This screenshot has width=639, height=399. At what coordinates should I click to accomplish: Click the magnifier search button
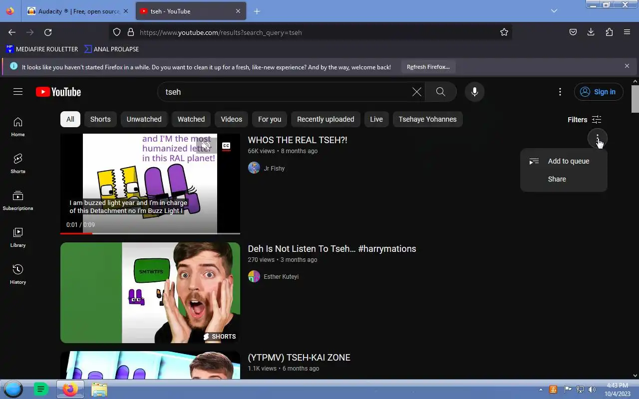pos(440,92)
